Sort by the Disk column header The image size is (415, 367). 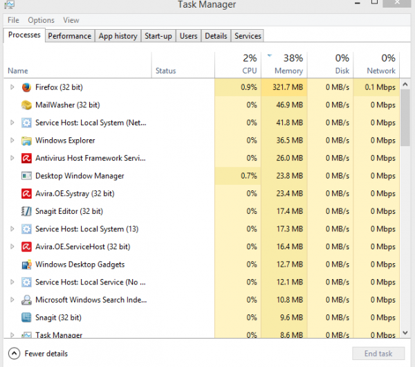tap(330, 65)
